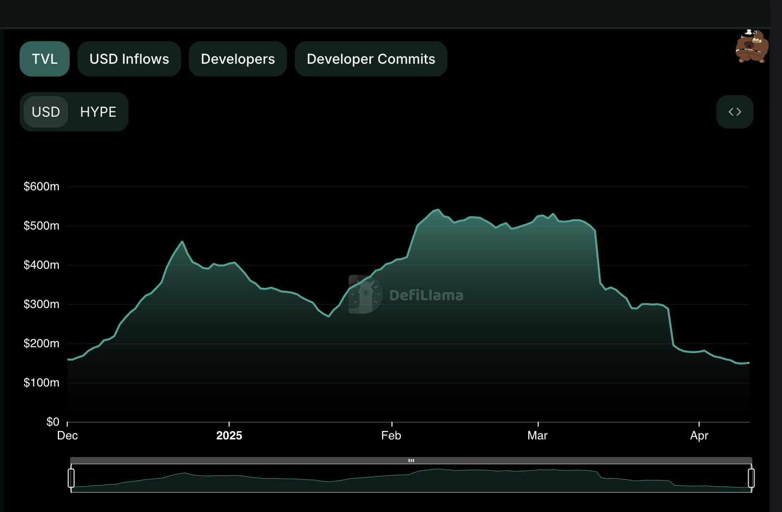Select the TVL chart tab
Image resolution: width=782 pixels, height=512 pixels.
[x=45, y=59]
